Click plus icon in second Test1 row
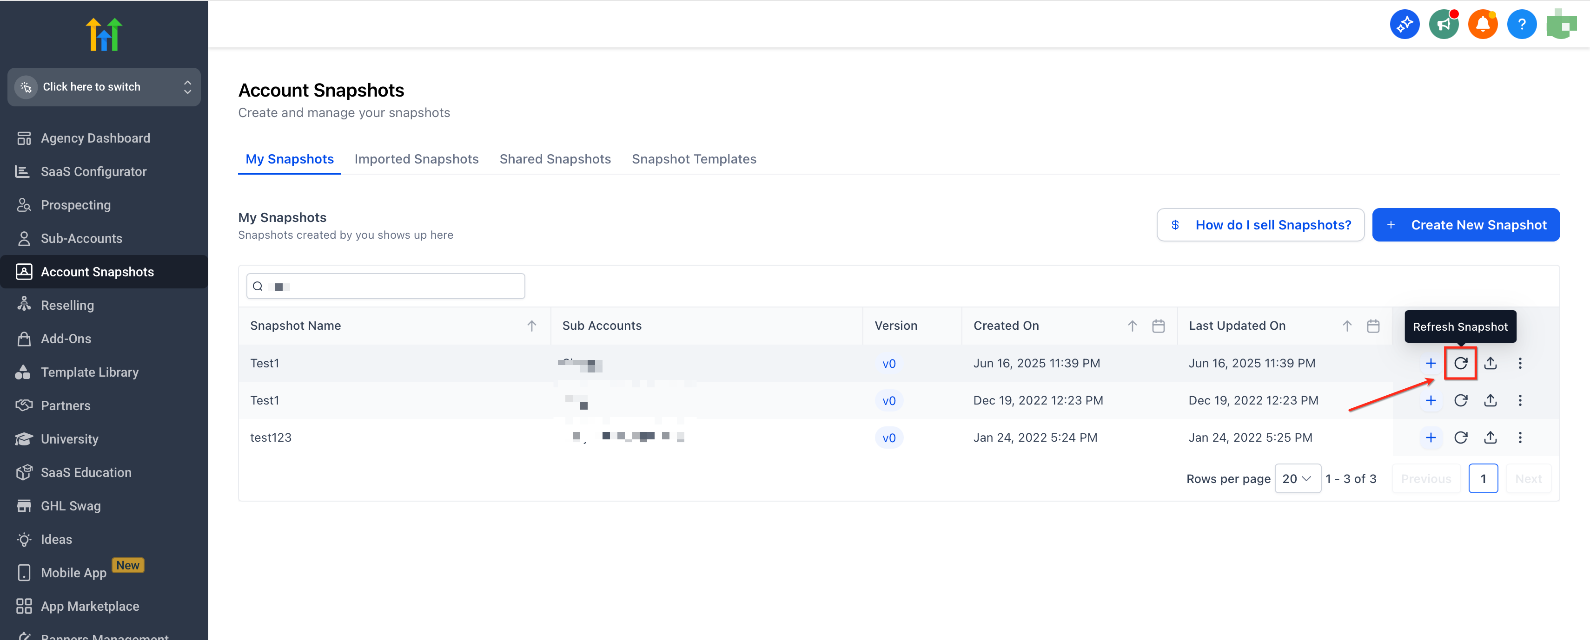Viewport: 1590px width, 640px height. 1430,400
